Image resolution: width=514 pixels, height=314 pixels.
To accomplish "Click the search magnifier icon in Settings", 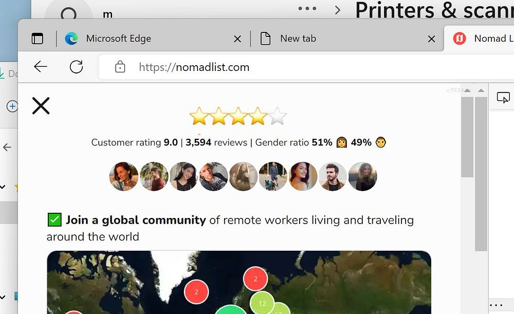I will (68, 13).
